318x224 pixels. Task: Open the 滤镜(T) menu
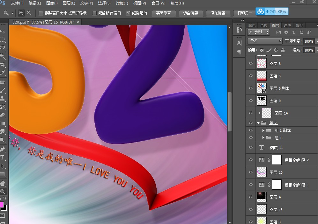pos(122,3)
